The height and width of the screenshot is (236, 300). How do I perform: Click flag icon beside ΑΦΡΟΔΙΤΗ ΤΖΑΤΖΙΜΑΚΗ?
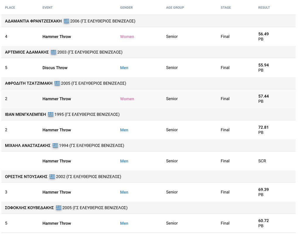pos(57,83)
